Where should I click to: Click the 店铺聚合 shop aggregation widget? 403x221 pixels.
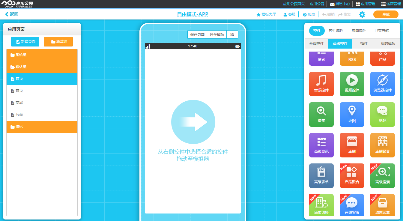382,145
